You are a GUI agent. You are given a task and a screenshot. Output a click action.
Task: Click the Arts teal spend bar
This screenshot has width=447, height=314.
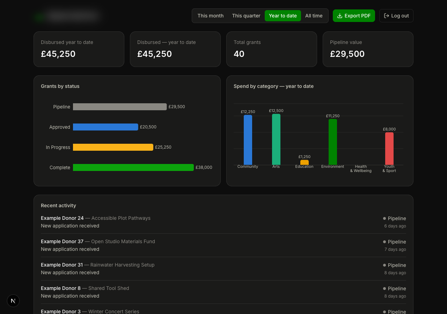[x=276, y=139]
